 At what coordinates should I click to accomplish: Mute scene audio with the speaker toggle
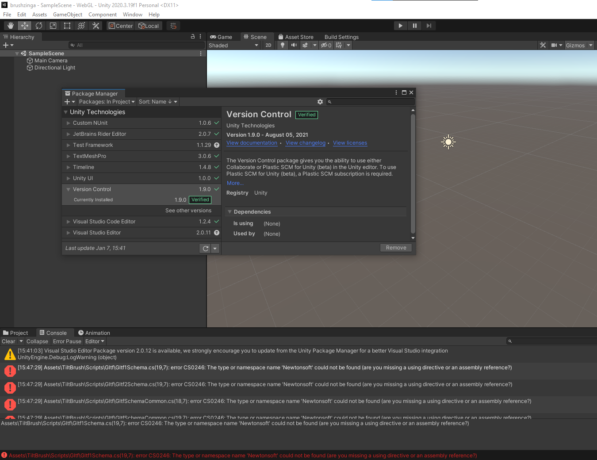(x=294, y=45)
